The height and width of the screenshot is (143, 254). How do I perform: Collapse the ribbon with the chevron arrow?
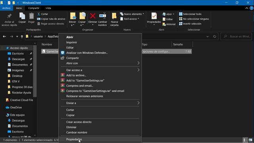[x=246, y=8]
